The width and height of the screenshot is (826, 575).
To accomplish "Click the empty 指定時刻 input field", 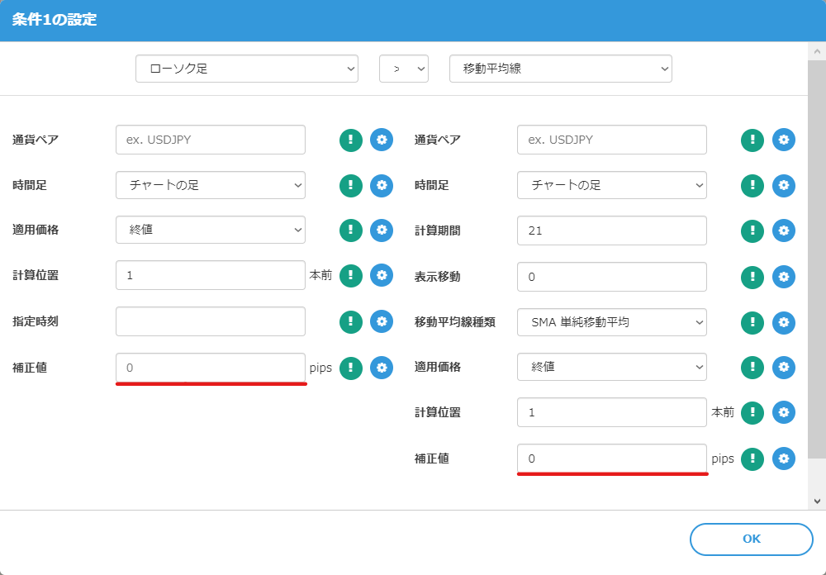I will click(210, 321).
